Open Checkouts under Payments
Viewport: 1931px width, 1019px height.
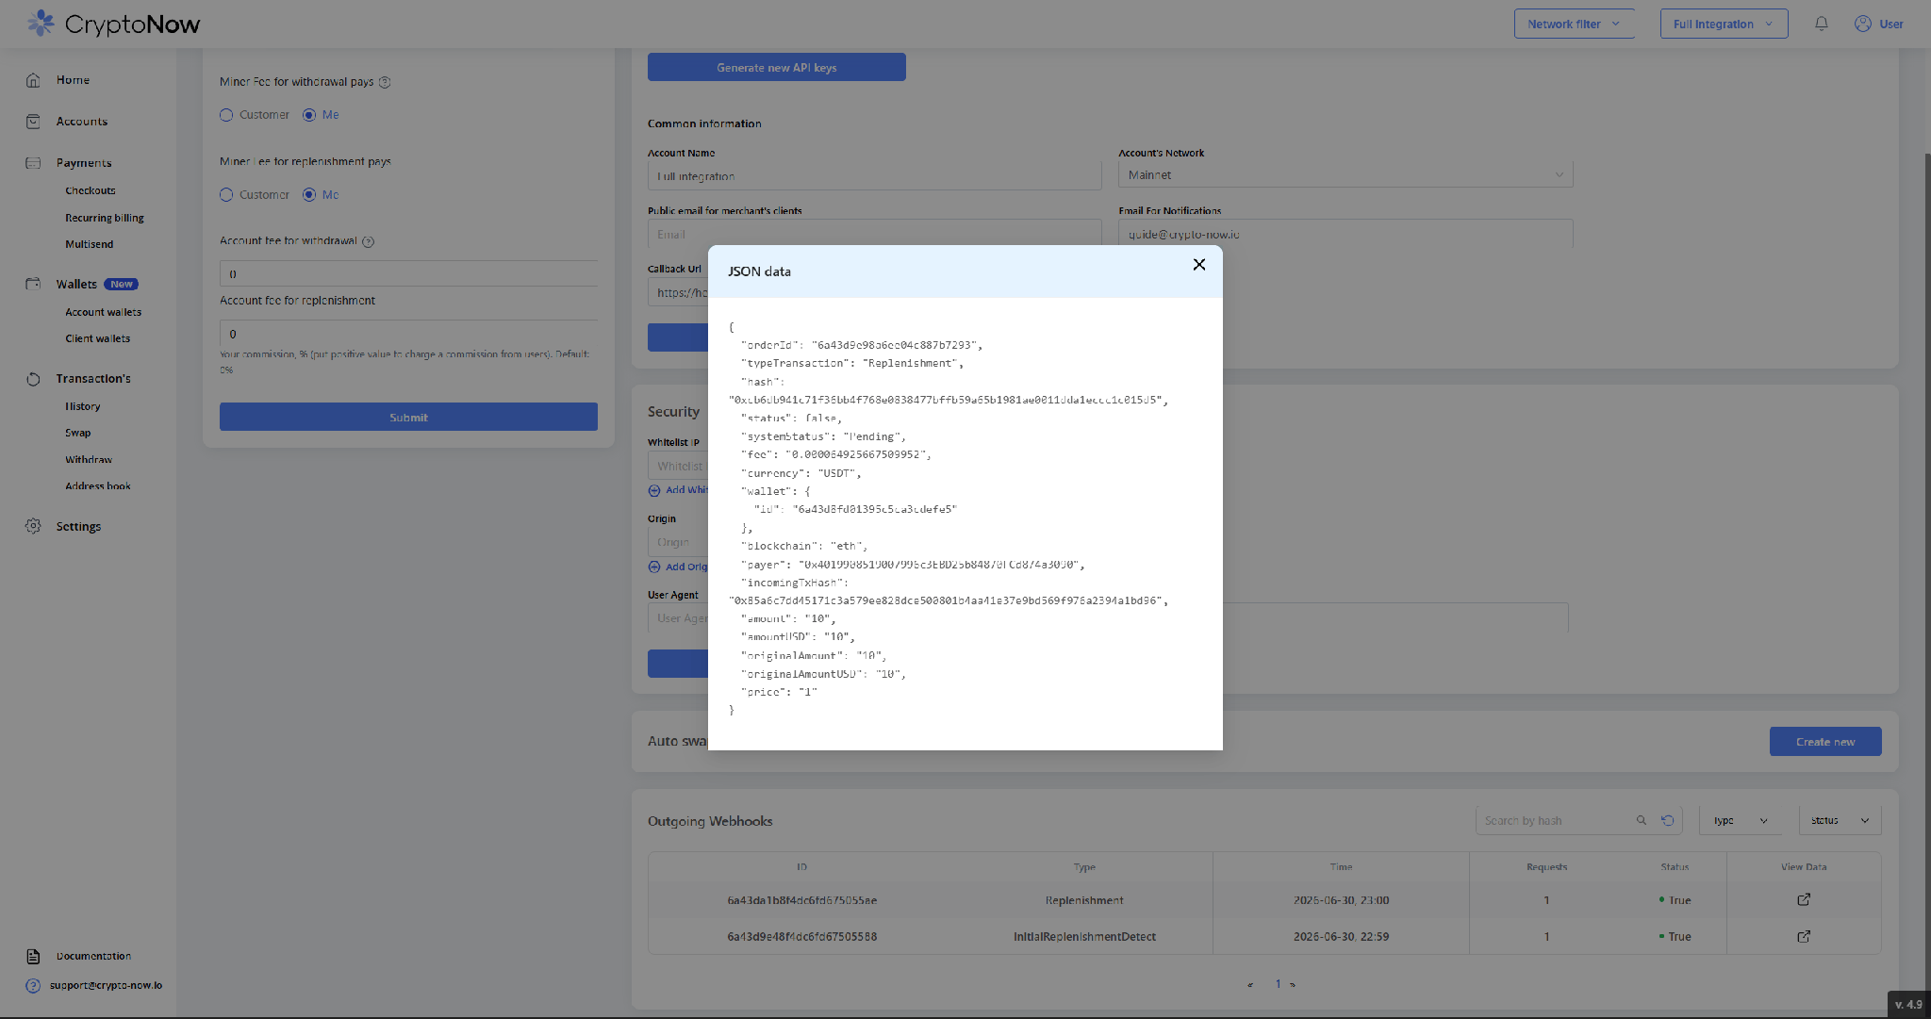point(91,190)
